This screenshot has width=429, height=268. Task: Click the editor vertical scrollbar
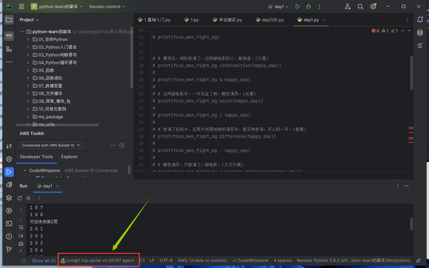(411, 72)
